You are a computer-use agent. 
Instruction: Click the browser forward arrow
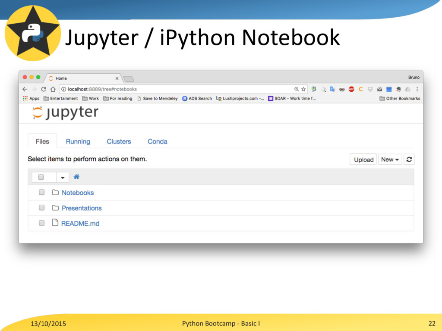(x=34, y=89)
